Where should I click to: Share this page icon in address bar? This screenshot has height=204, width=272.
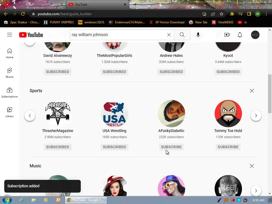213,14
